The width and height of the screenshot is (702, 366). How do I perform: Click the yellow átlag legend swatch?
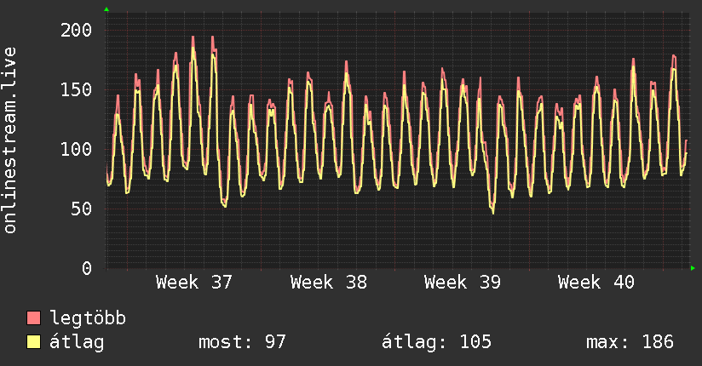pos(33,342)
